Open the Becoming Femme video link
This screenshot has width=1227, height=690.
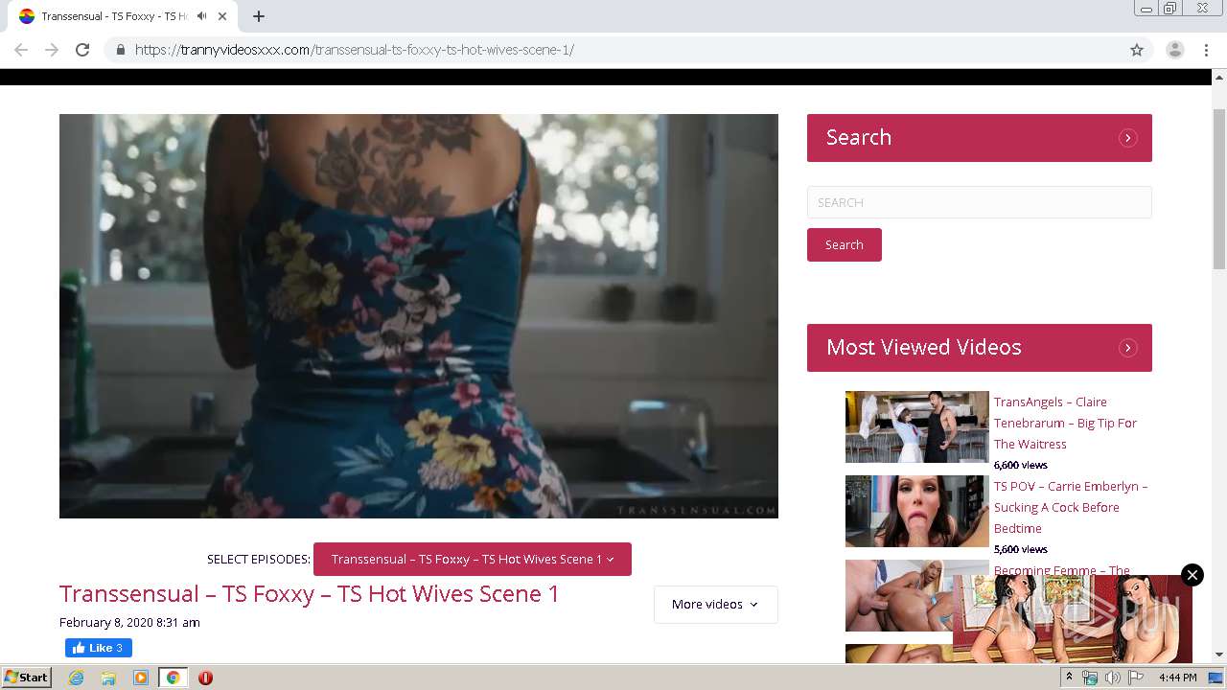pos(1062,570)
